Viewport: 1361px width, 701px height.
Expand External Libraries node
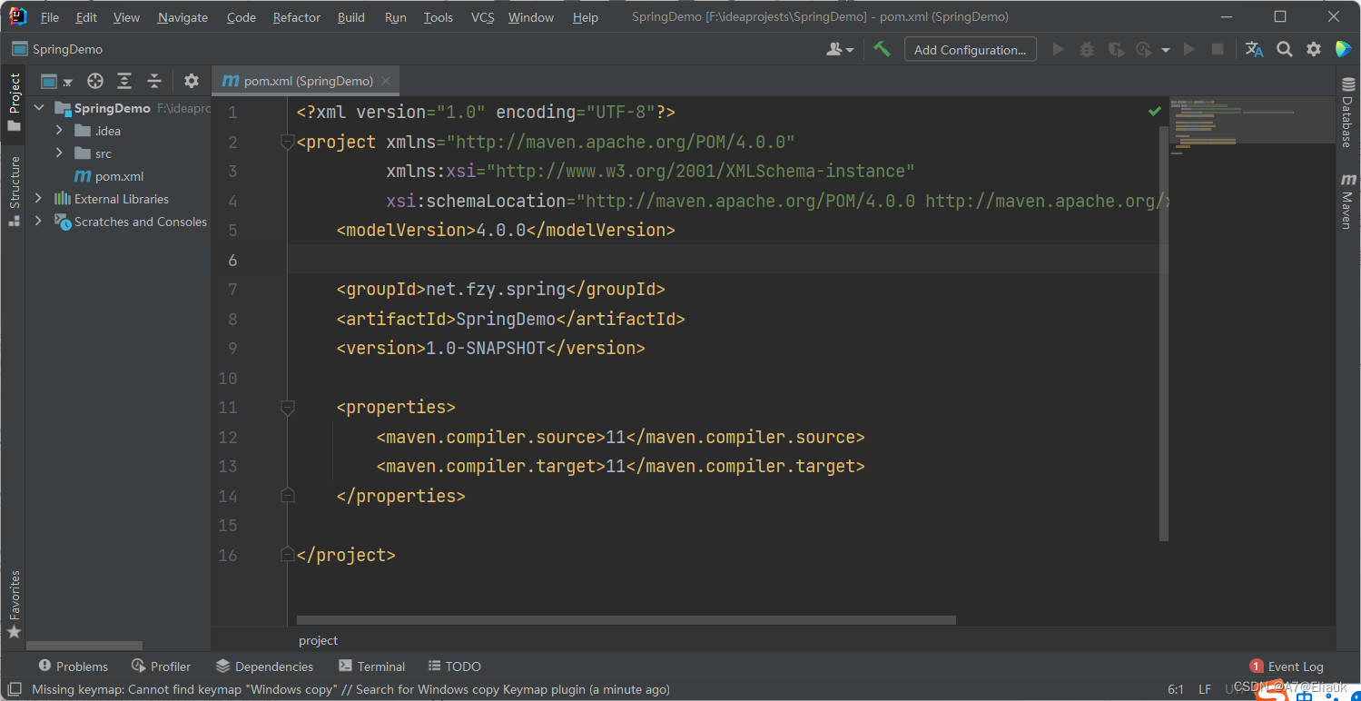coord(38,198)
